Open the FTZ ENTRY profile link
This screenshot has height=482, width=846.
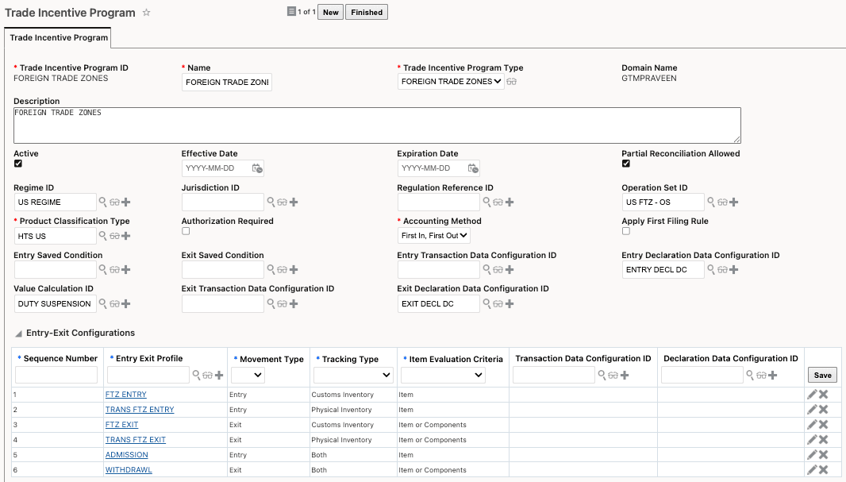[125, 395]
